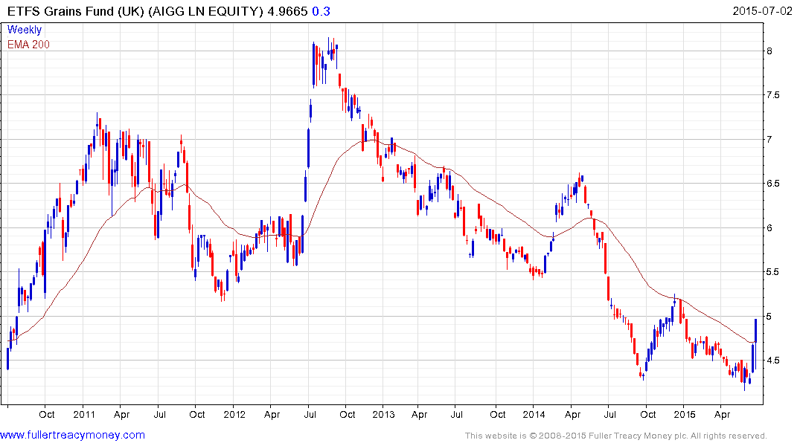Click the '2013' year label on time axis
Image resolution: width=800 pixels, height=446 pixels.
click(x=383, y=414)
